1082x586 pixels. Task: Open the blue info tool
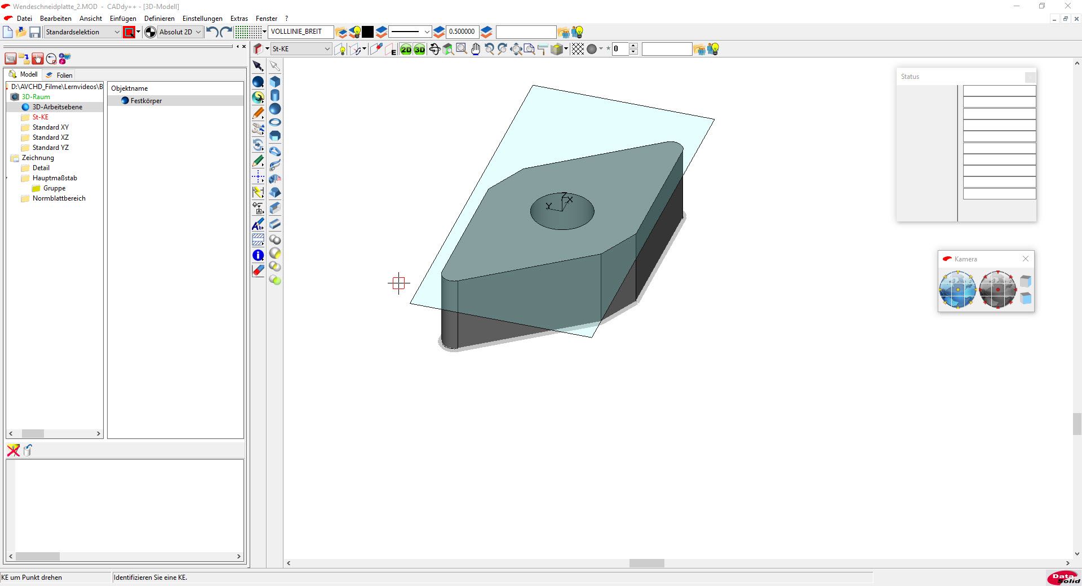tap(258, 255)
